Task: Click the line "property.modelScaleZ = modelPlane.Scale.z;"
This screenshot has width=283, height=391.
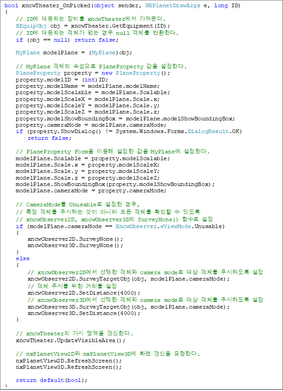Action: point(88,112)
